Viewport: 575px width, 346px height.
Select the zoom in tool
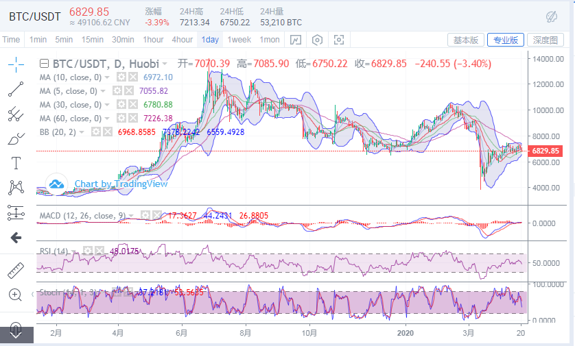(x=15, y=295)
